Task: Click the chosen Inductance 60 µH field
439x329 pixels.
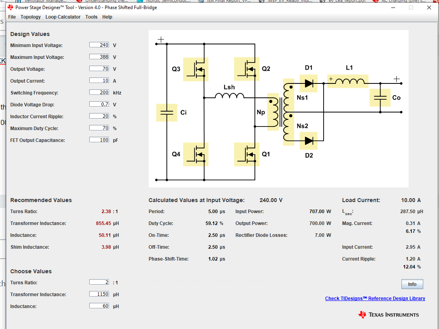Action: tap(99, 306)
